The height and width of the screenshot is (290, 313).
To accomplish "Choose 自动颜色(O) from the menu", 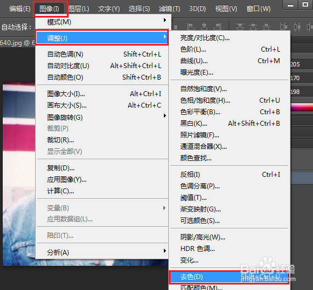I will point(103,77).
